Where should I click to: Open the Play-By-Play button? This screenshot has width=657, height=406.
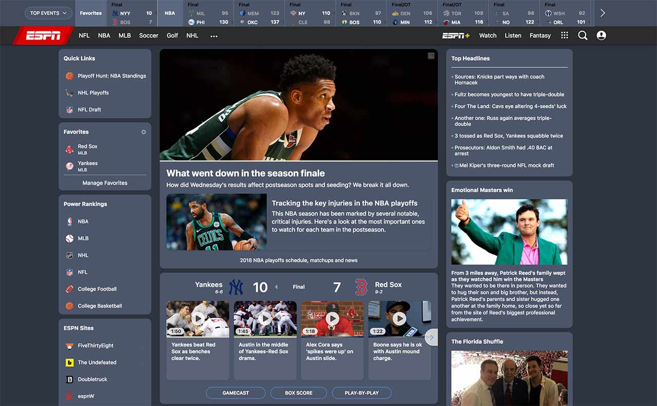(x=362, y=393)
